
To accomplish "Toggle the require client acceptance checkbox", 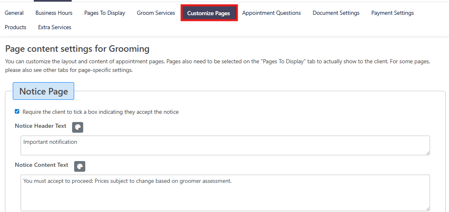I will coord(17,111).
